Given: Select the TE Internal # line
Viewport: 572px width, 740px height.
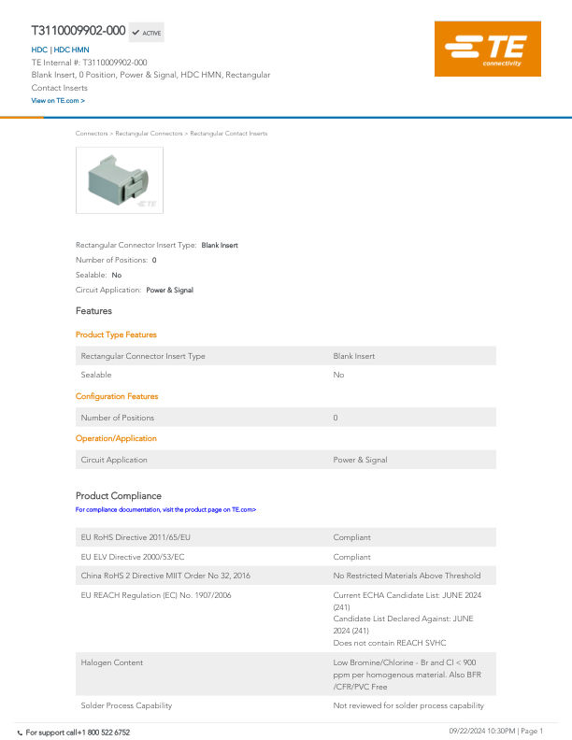Looking at the screenshot, I should [89, 63].
